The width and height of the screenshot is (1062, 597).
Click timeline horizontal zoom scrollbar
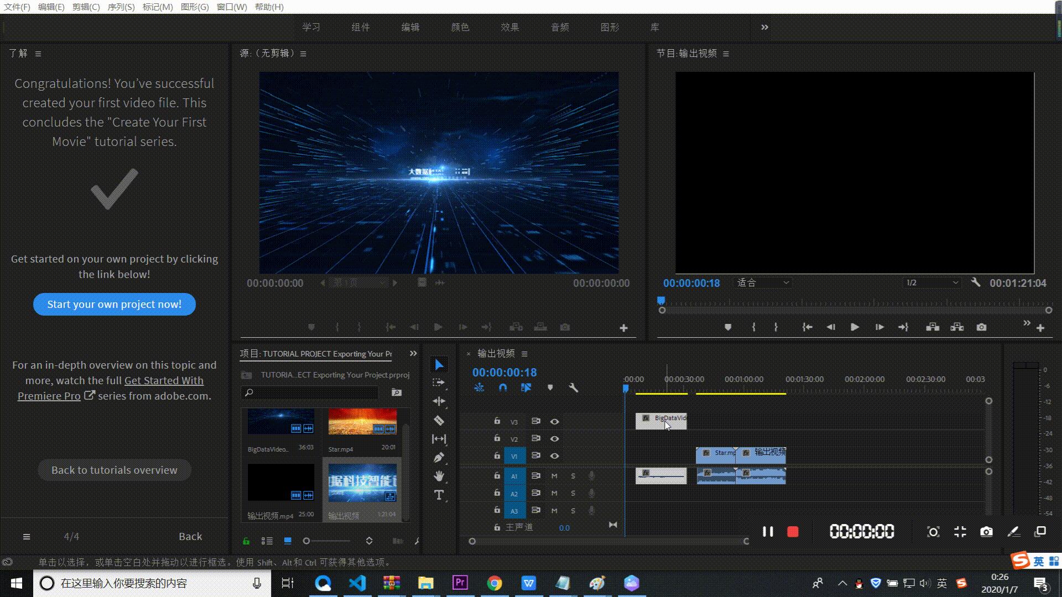(609, 541)
